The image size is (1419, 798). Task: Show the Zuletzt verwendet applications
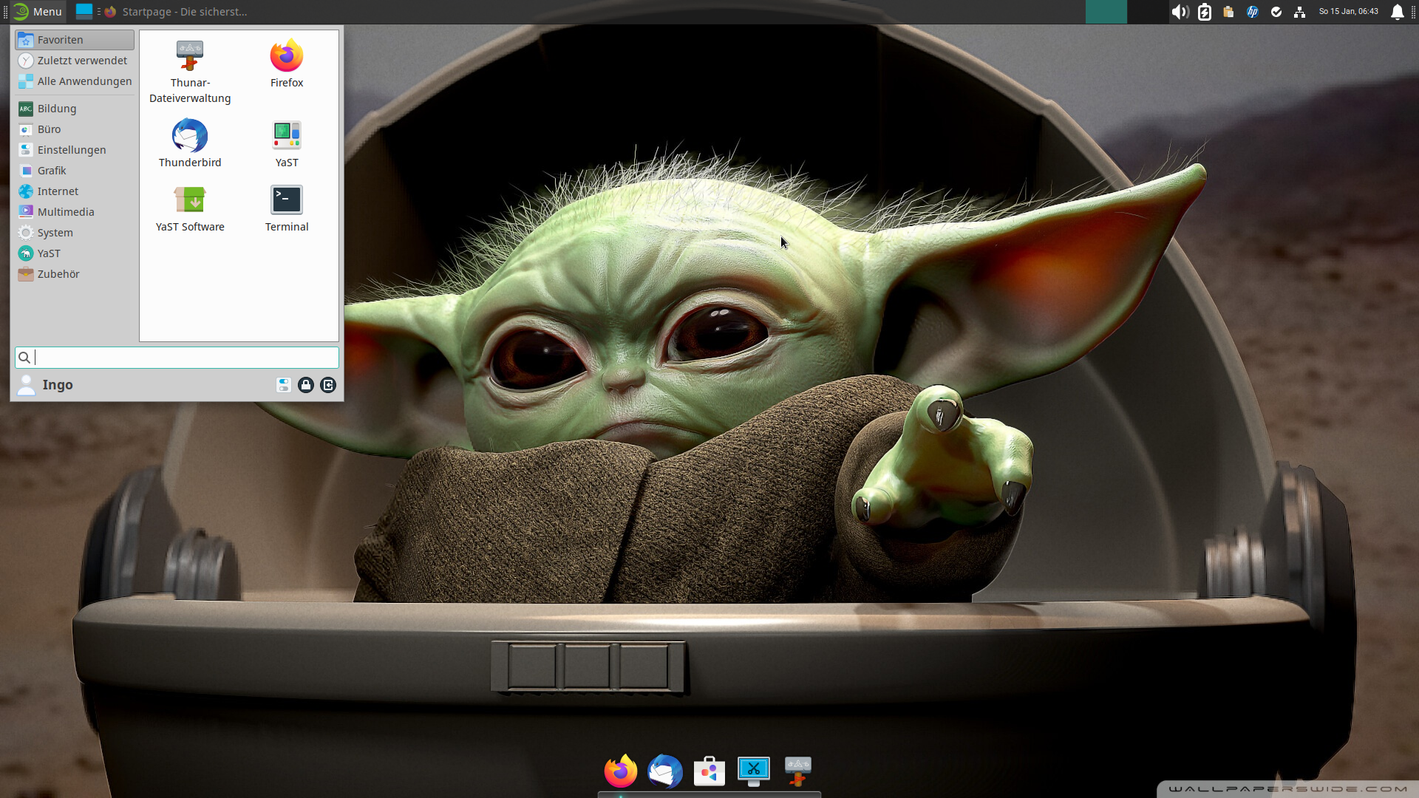click(80, 60)
